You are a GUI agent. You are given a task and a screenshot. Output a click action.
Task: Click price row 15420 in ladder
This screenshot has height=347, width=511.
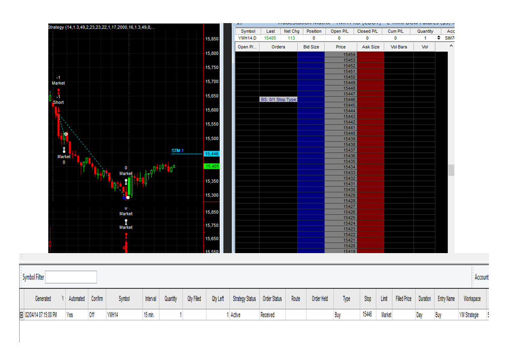tap(341, 246)
